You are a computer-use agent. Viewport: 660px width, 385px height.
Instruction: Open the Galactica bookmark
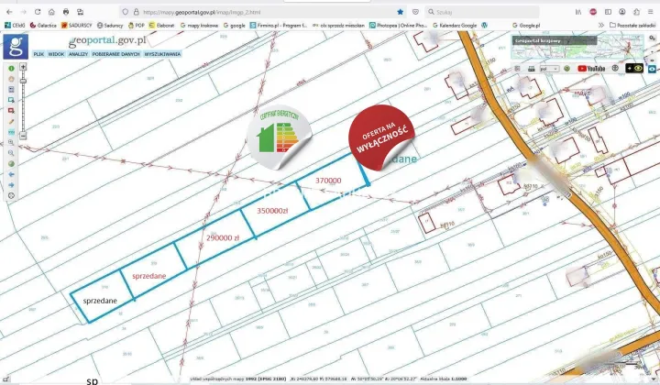[43, 26]
